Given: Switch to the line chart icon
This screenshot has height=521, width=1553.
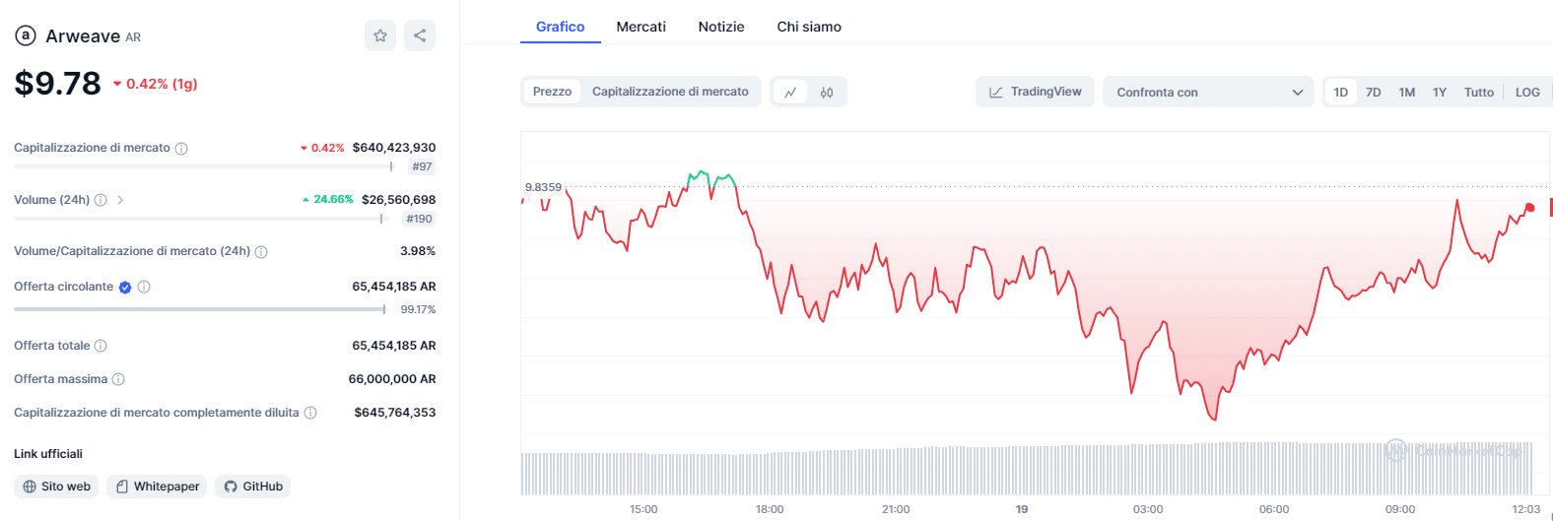Looking at the screenshot, I should pos(790,92).
